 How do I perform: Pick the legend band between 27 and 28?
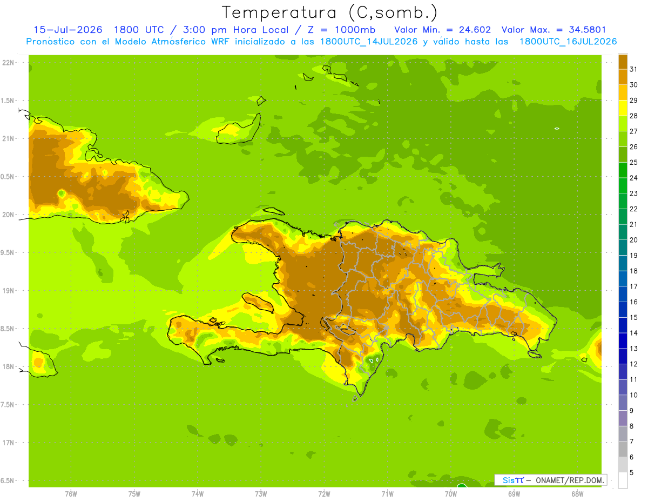(623, 123)
